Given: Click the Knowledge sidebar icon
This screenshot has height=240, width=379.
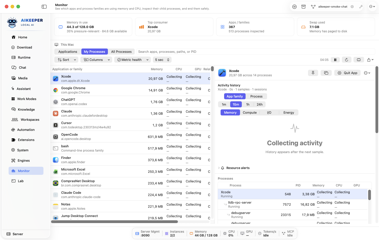Looking at the screenshot, I should click(13, 109).
